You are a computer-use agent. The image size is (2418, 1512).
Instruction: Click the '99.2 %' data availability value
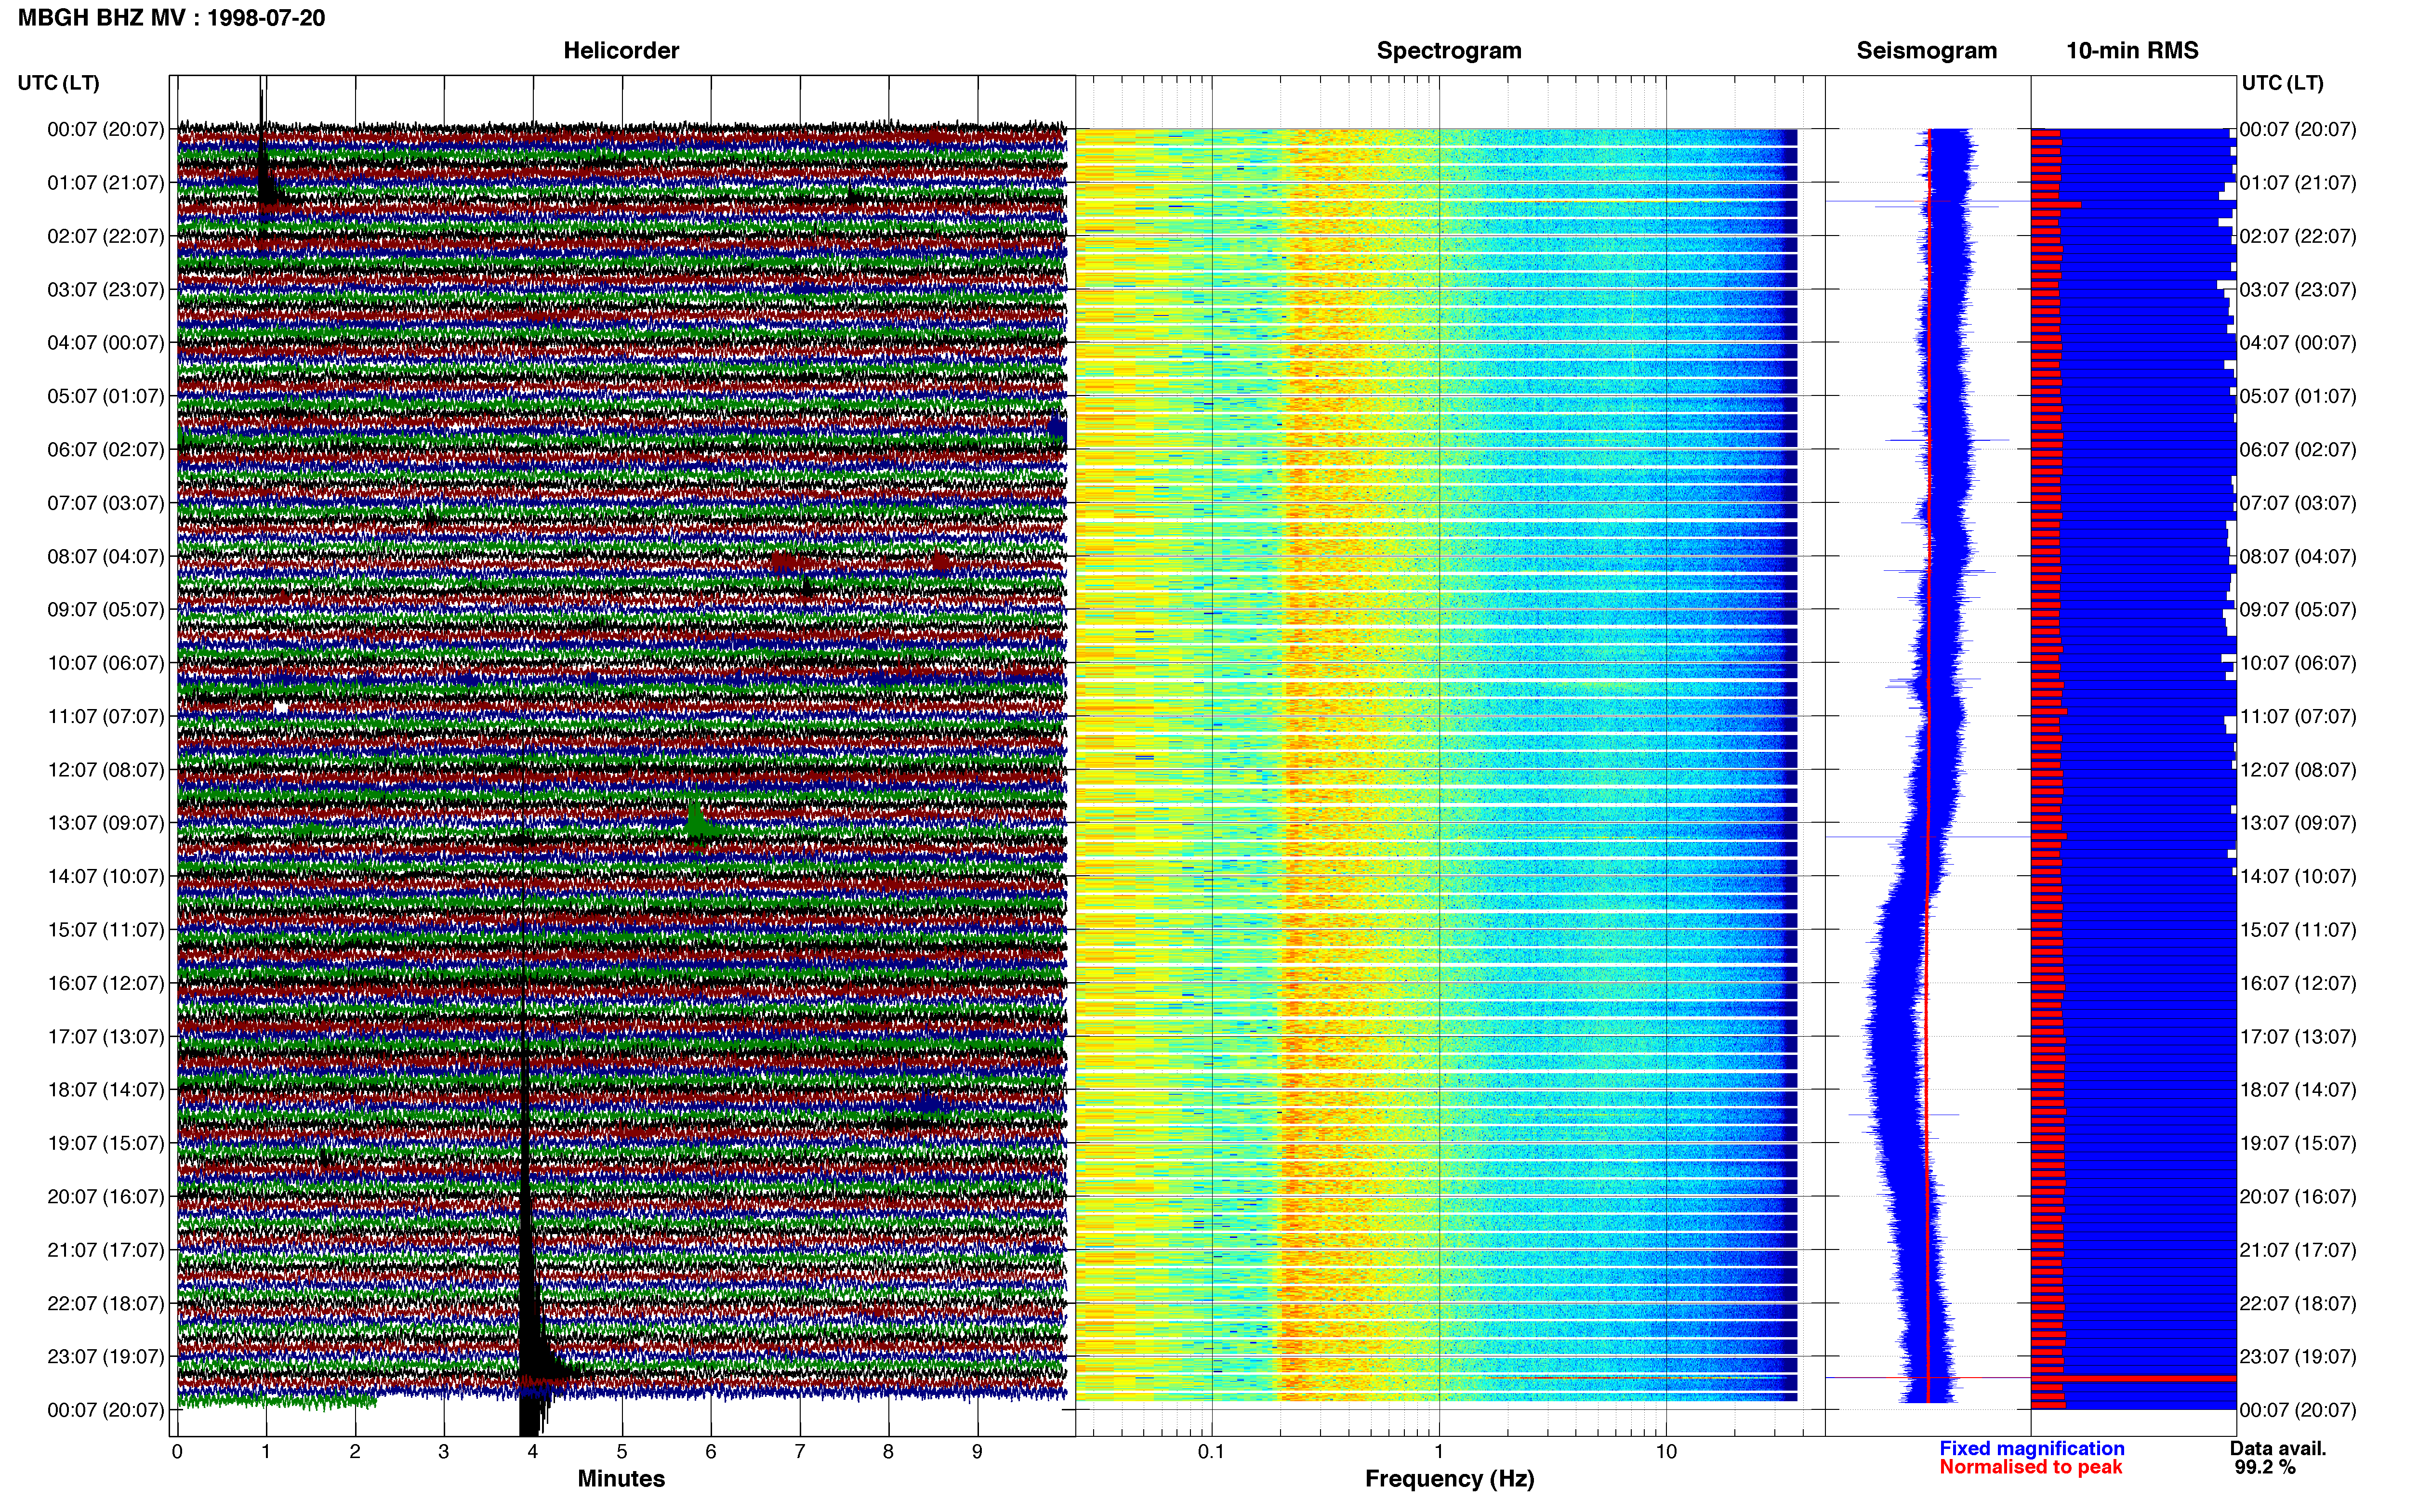[2265, 1467]
